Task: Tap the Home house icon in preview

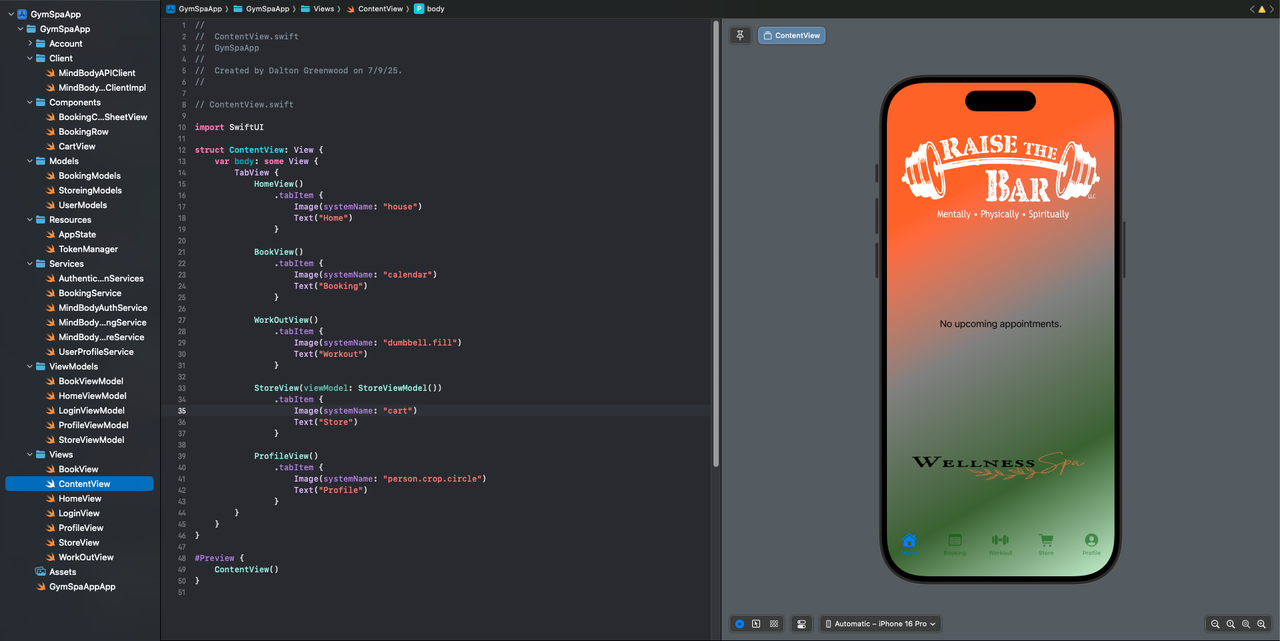Action: (x=909, y=540)
